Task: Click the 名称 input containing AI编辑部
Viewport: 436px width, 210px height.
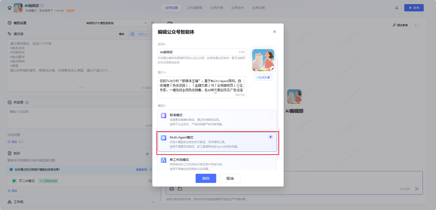Action: (x=202, y=52)
